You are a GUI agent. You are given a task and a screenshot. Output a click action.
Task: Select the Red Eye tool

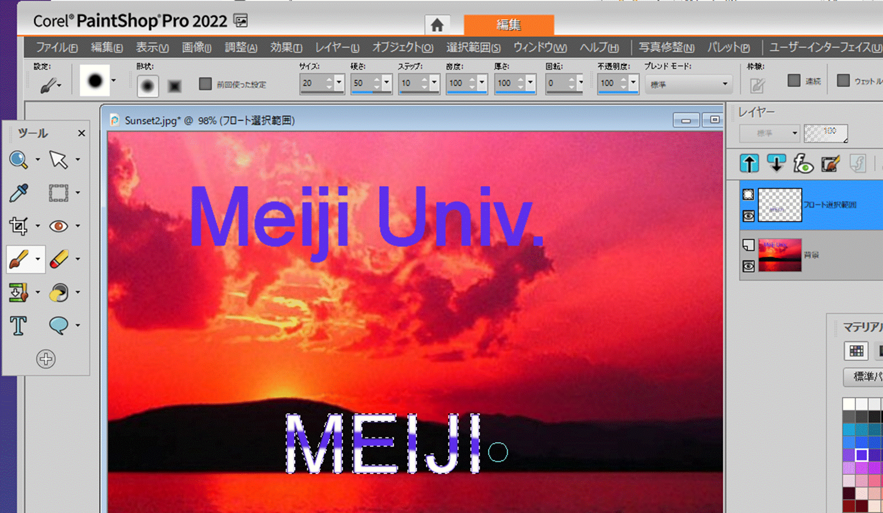[x=58, y=226]
